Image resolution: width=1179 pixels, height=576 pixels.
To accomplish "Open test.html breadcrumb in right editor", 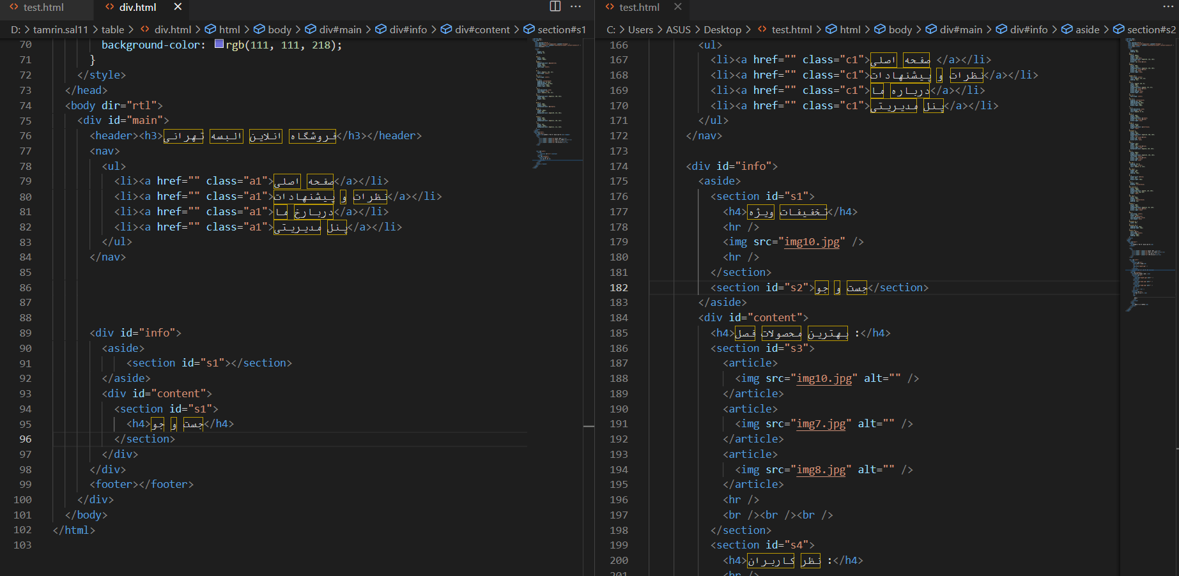I will 792,29.
